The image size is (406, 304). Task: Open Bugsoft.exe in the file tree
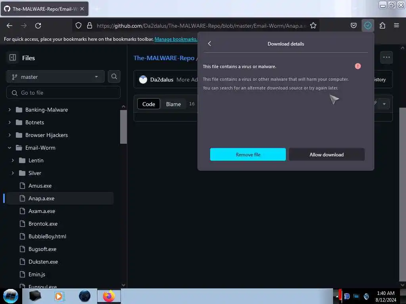tap(42, 249)
